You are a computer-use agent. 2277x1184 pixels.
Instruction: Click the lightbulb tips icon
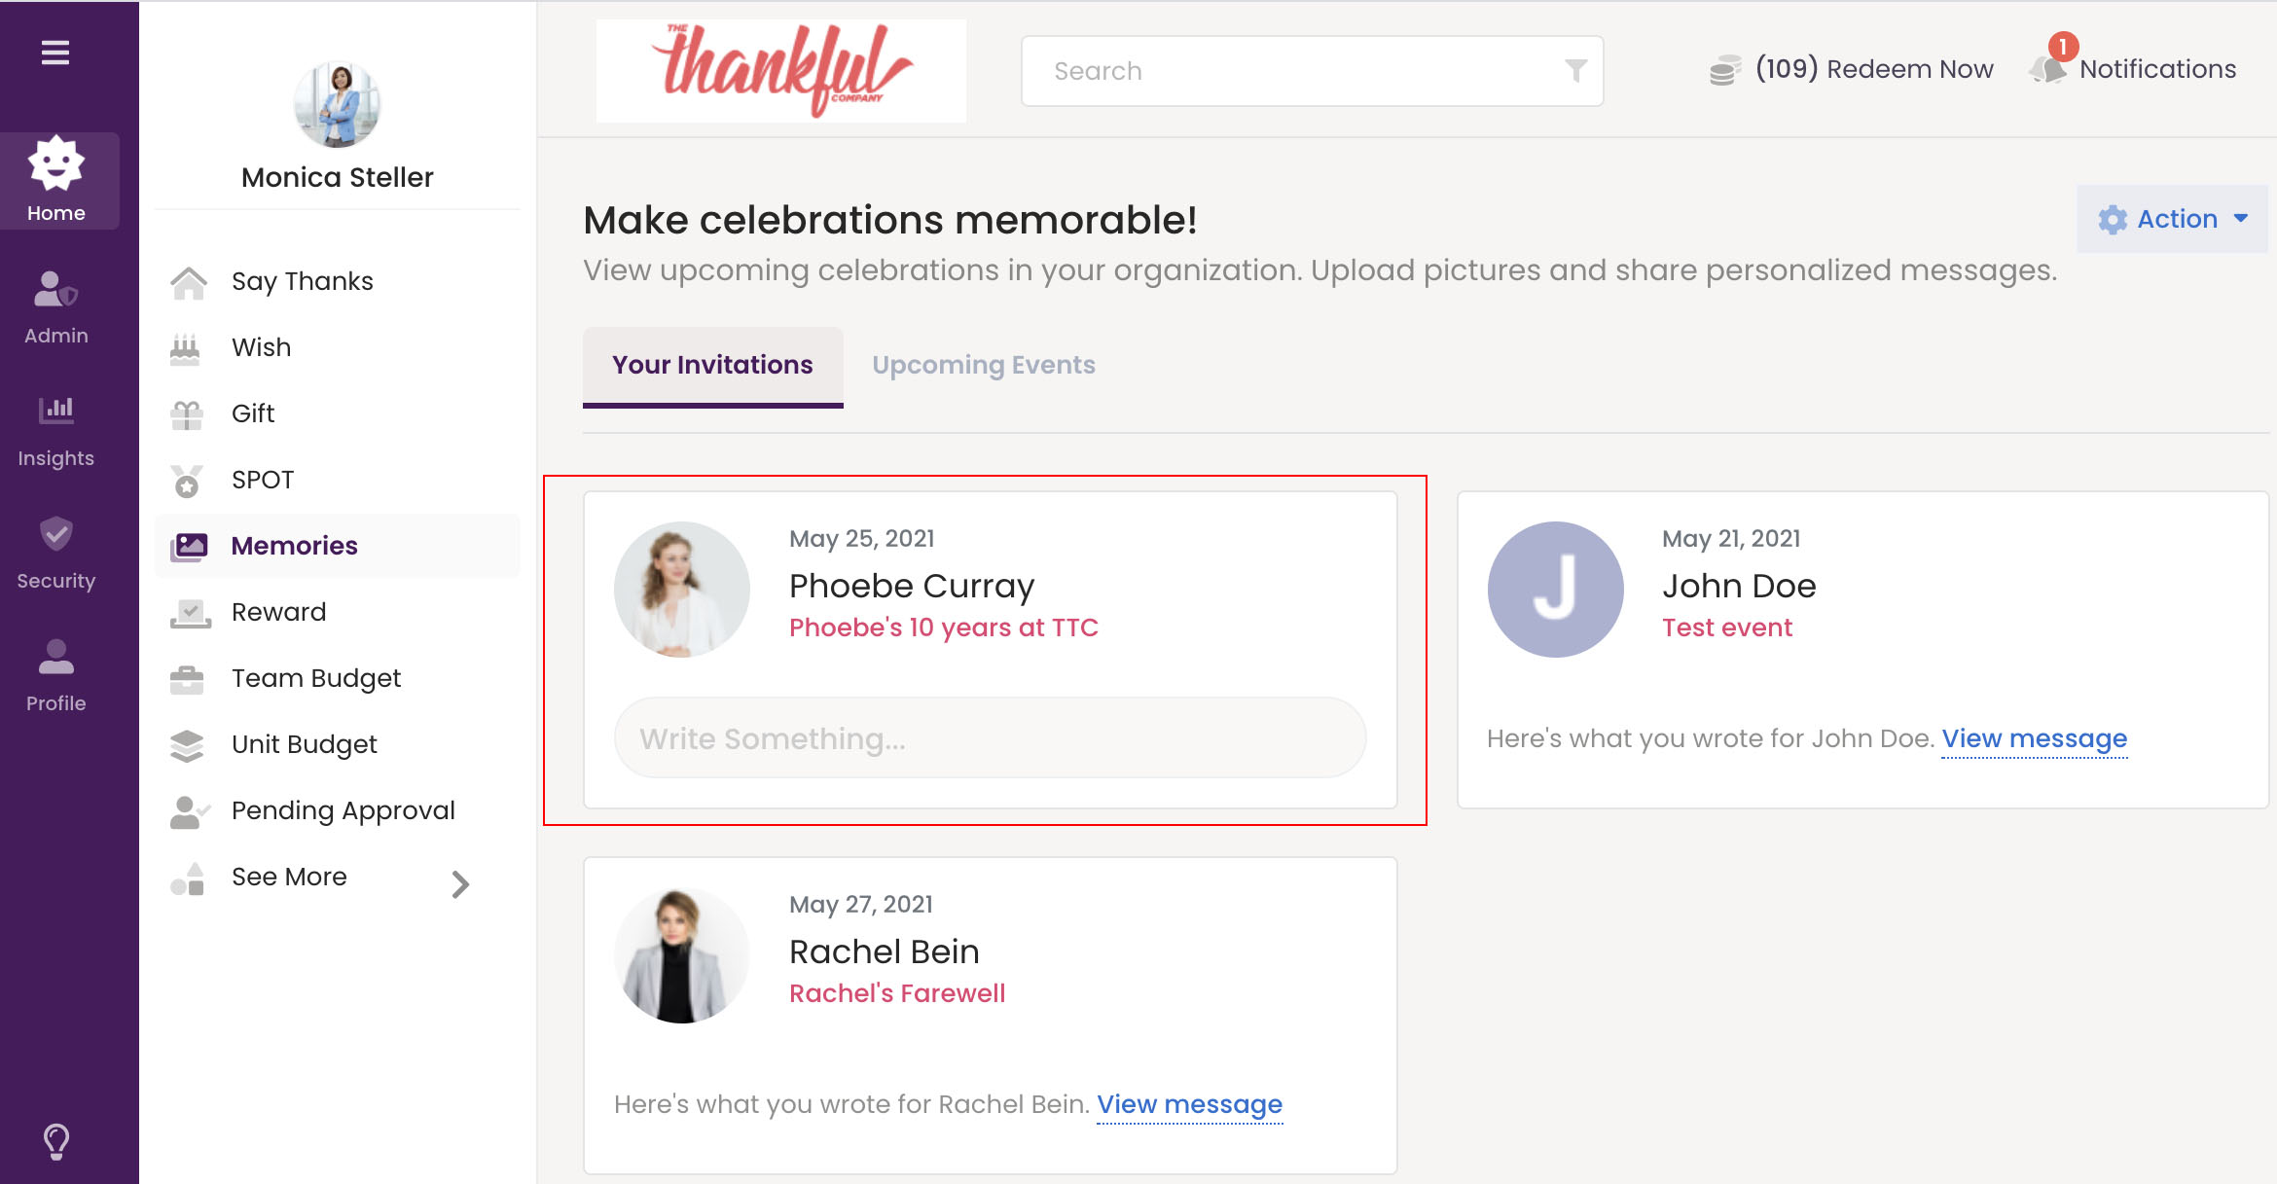(x=56, y=1140)
